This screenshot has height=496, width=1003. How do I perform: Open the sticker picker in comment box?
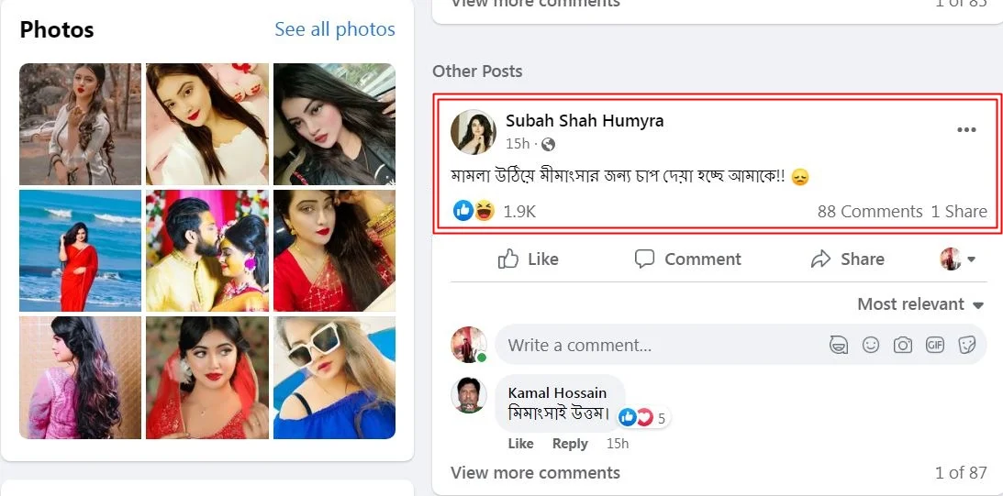966,345
